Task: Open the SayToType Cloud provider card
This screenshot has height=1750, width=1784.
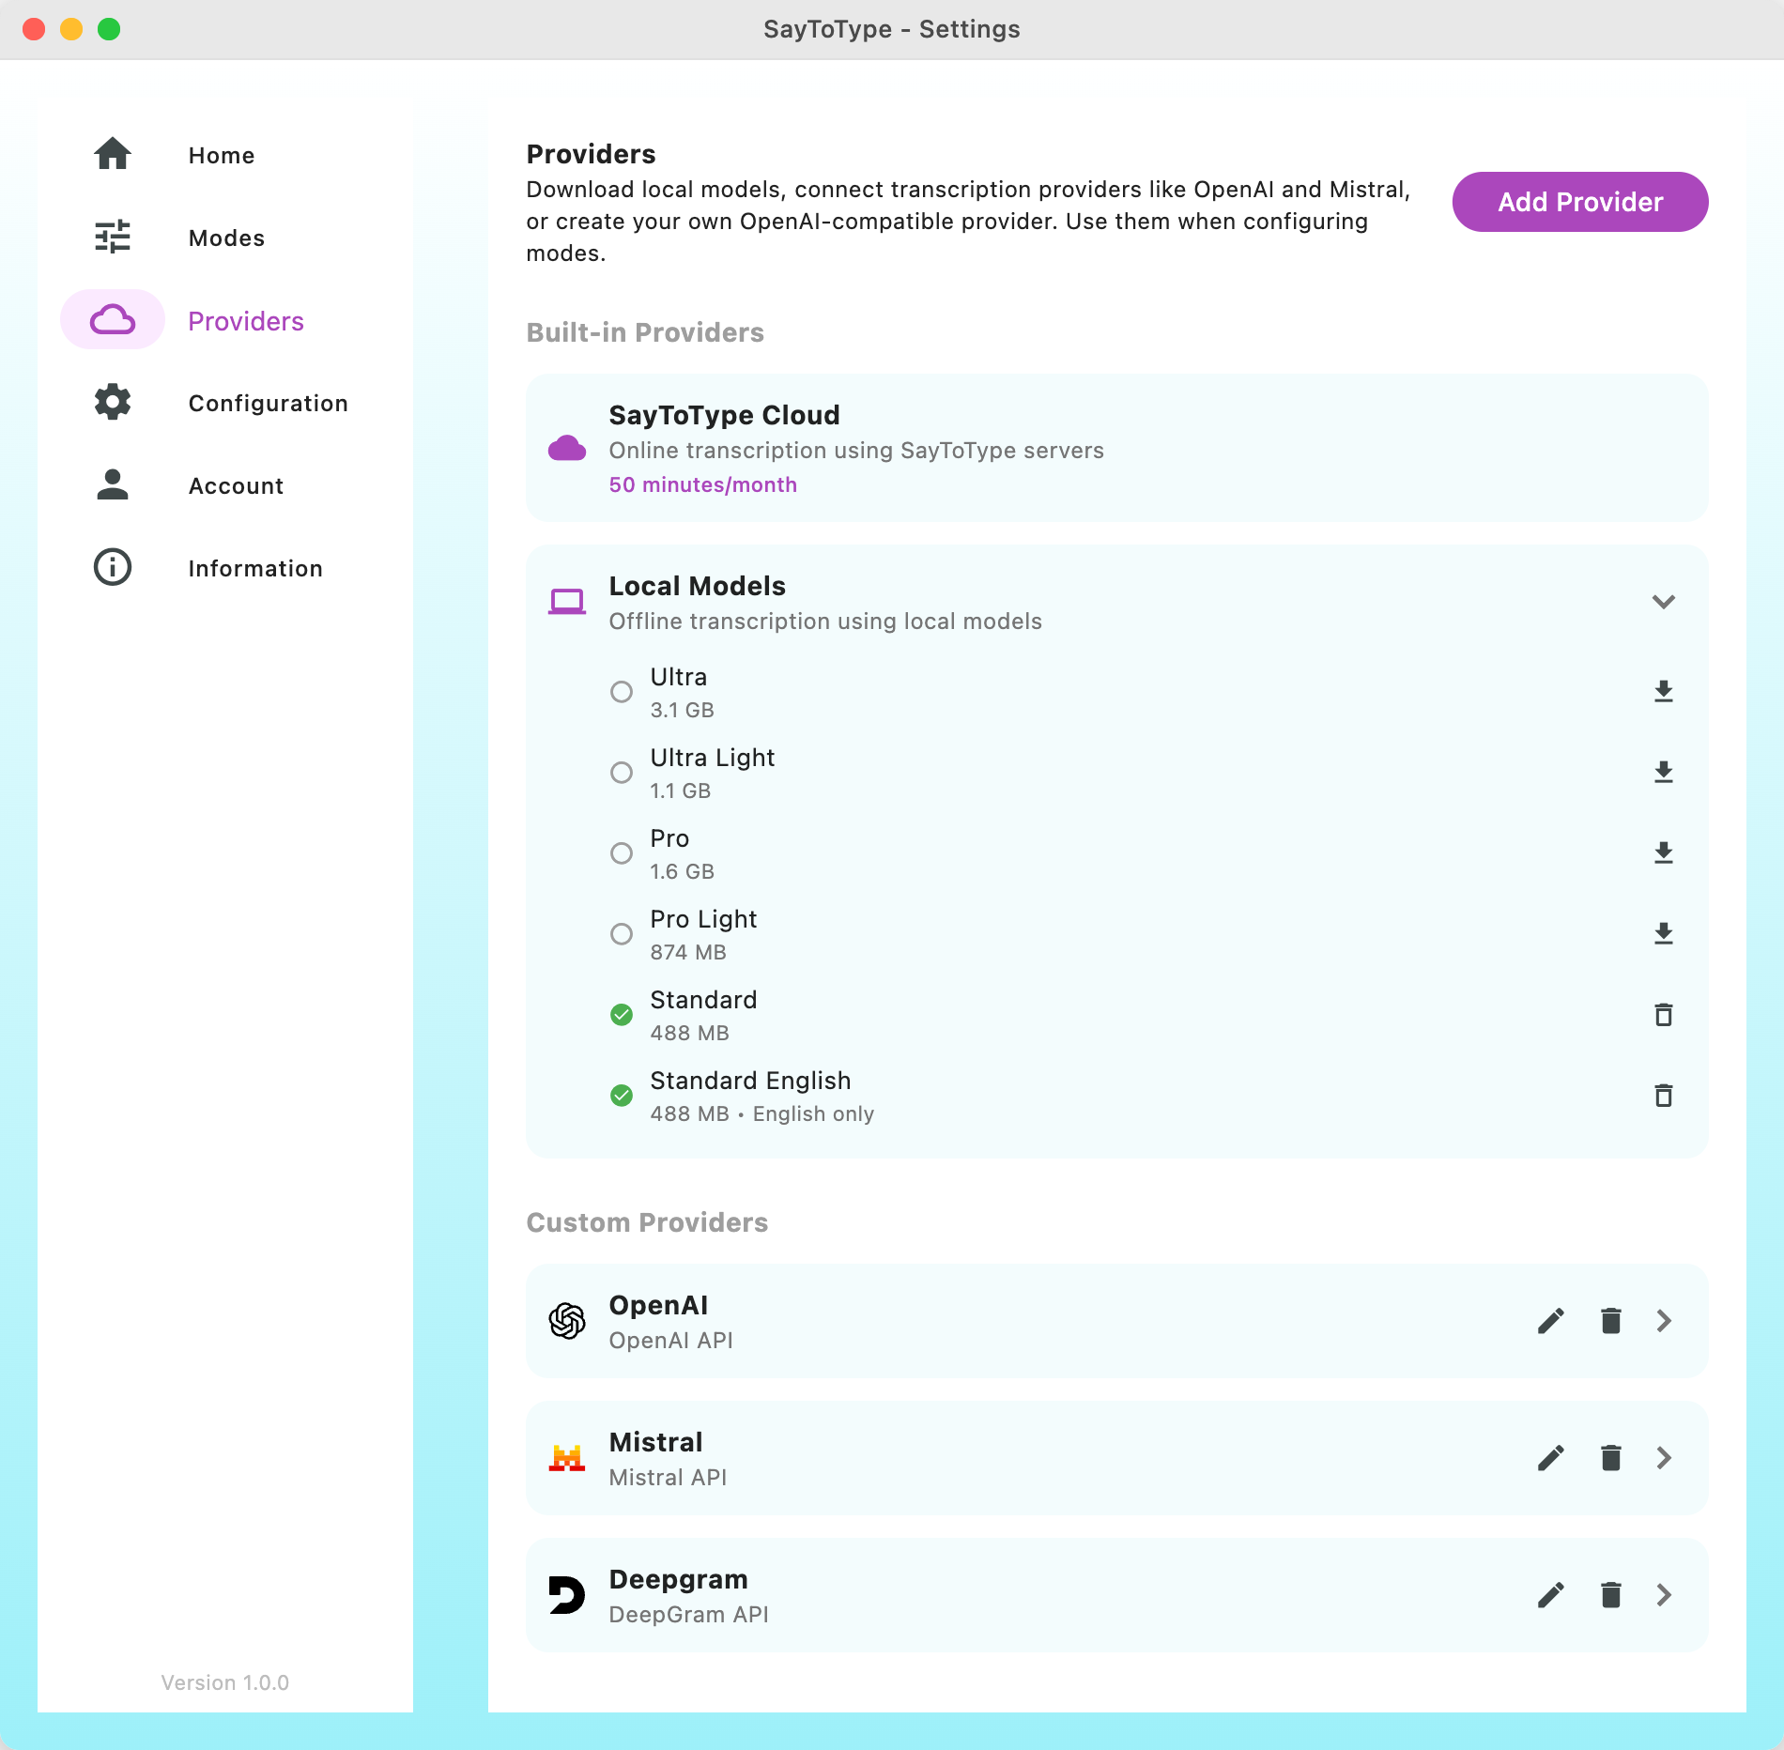Action: [x=1115, y=448]
